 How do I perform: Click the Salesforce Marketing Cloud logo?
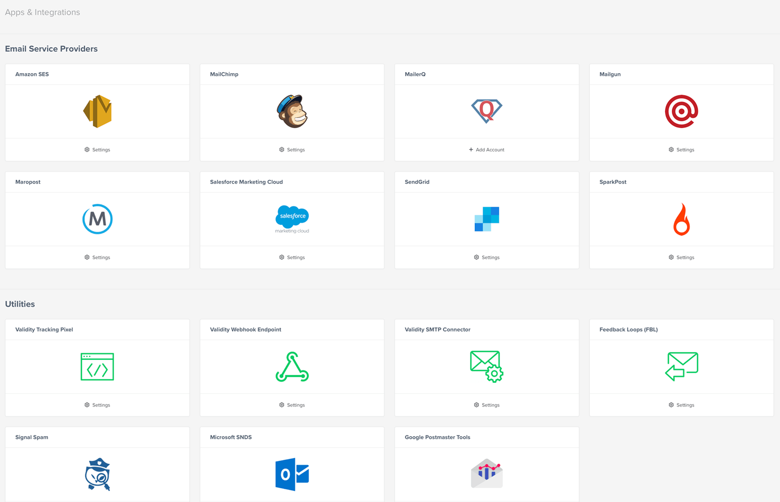click(x=292, y=219)
